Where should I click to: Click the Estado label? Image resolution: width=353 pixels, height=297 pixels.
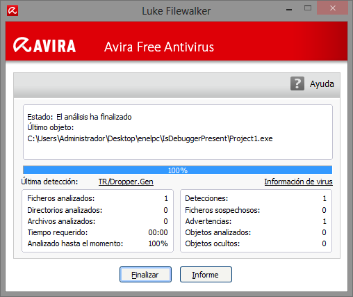point(40,117)
